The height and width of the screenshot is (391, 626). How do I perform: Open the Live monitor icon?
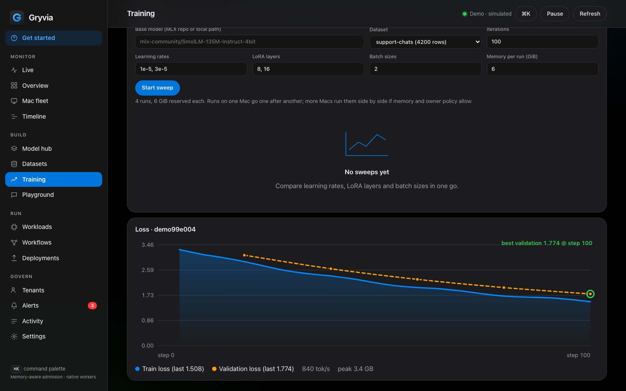(14, 70)
